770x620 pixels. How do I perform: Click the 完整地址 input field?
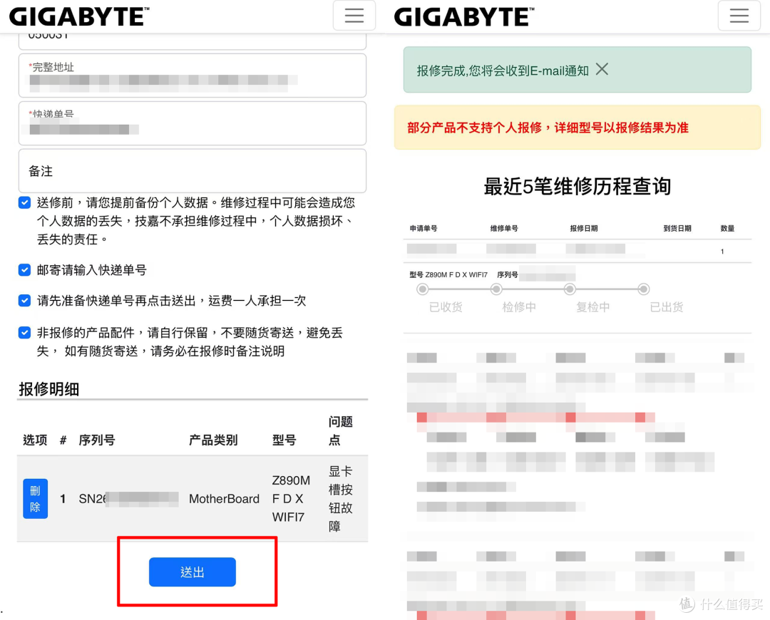pos(192,76)
